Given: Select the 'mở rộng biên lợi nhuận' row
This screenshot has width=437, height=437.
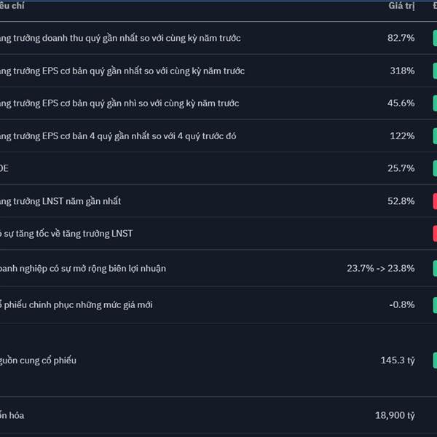Looking at the screenshot, I should [219, 268].
